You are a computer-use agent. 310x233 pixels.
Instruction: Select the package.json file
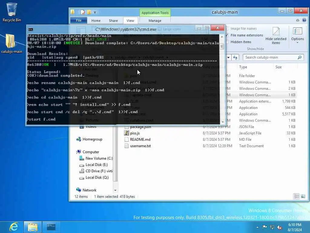tap(140, 127)
